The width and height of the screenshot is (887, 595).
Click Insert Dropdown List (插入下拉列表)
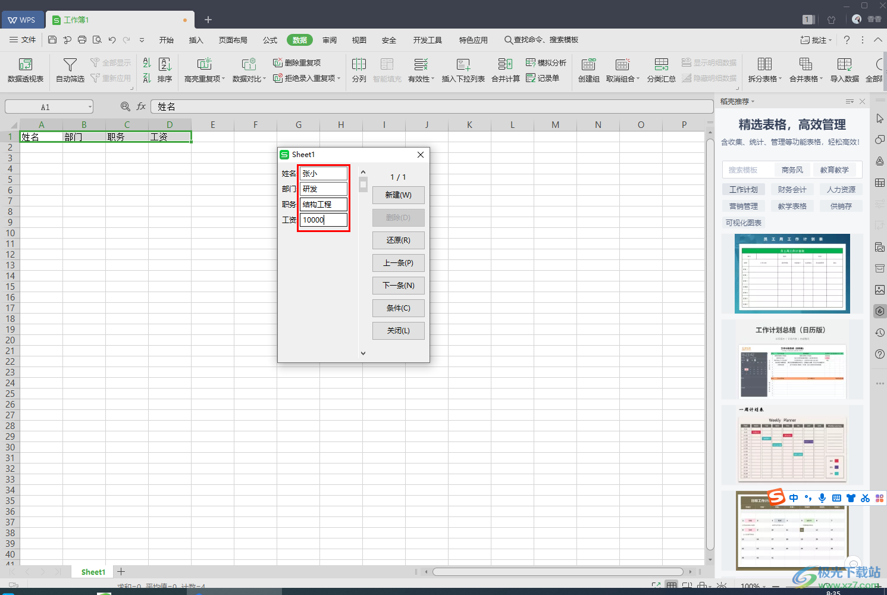463,70
